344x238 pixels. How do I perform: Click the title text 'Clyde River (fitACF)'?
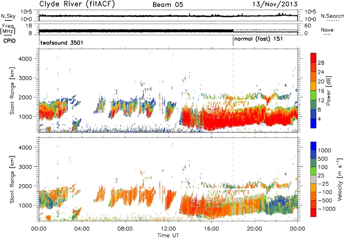pyautogui.click(x=77, y=4)
